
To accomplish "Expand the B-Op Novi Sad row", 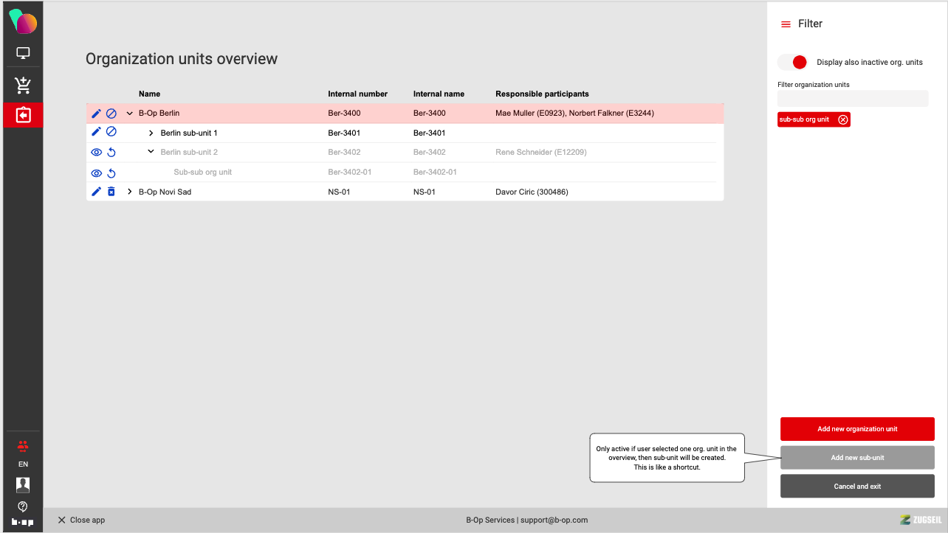I will point(130,192).
